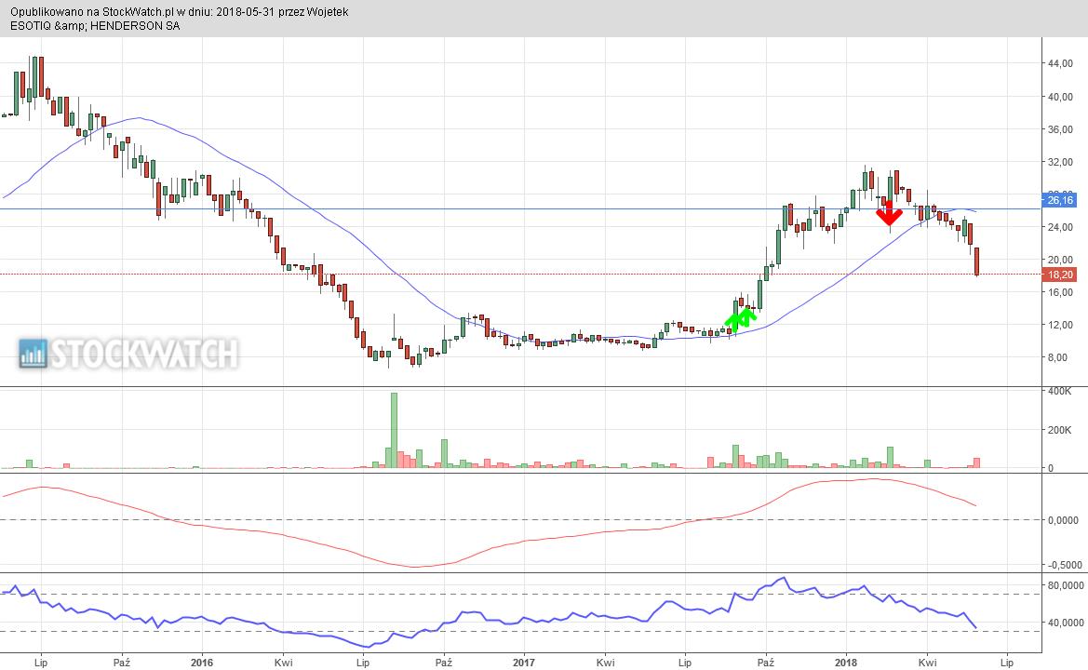Click the 8,00 price axis label
This screenshot has width=1088, height=670.
pyautogui.click(x=1057, y=358)
